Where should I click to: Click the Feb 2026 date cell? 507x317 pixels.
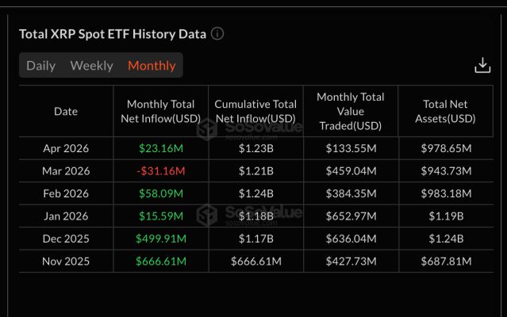(x=66, y=193)
